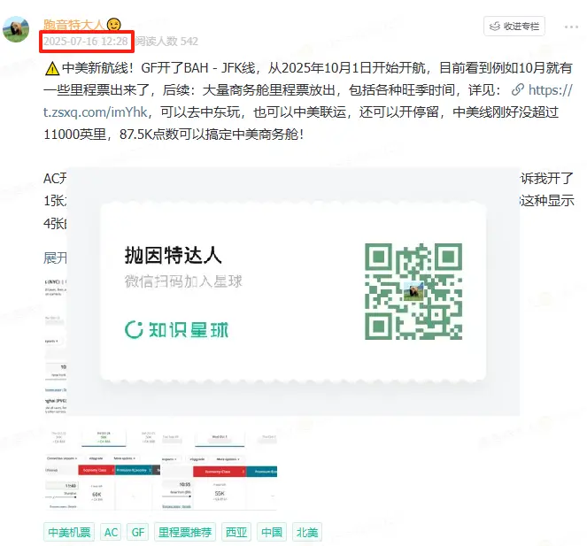This screenshot has width=587, height=546.
Task: Click 微信扫码加入星球 caption
Action: click(183, 281)
